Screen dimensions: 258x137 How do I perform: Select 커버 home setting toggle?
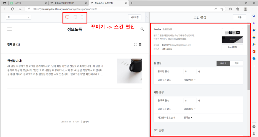[x=237, y=63]
